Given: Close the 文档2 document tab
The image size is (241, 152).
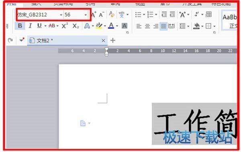Looking at the screenshot, I should 103,40.
